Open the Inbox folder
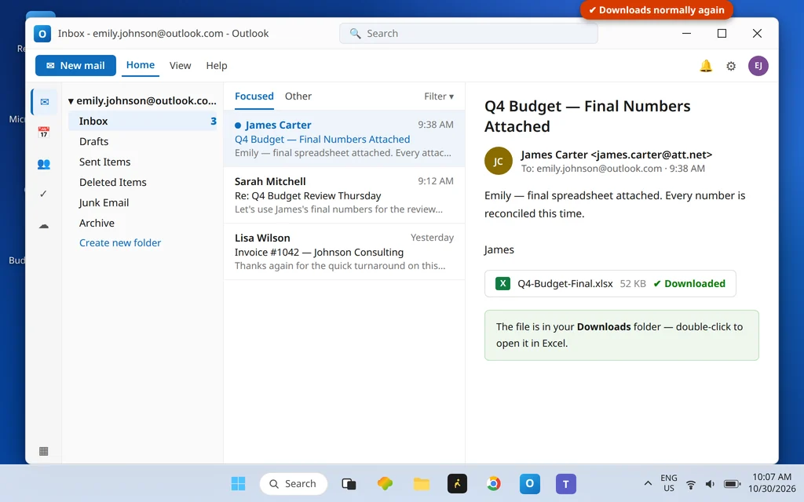 [x=143, y=121]
